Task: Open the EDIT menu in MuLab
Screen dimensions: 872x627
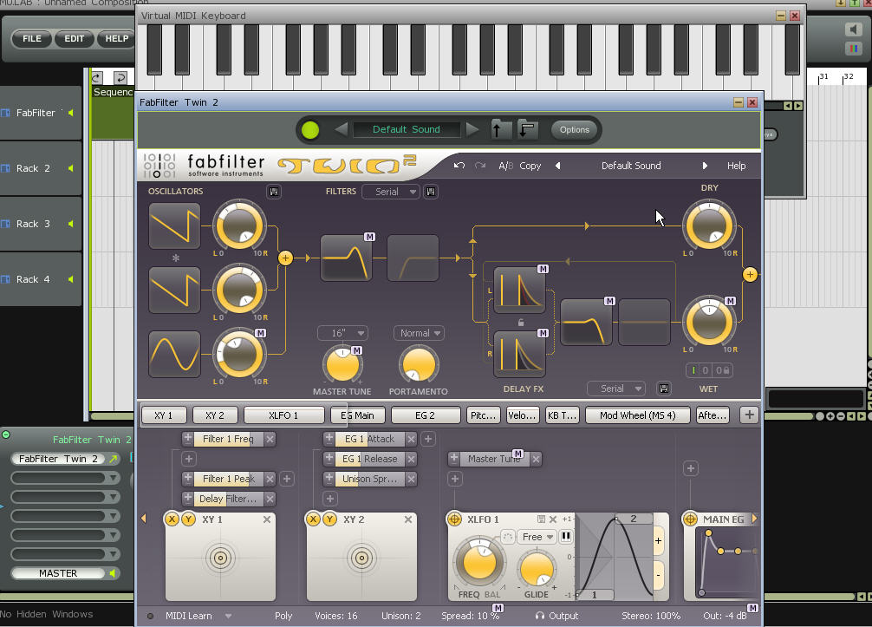Action: pyautogui.click(x=74, y=38)
